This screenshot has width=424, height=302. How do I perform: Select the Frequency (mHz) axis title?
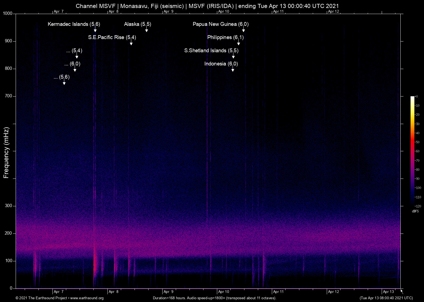(6, 153)
